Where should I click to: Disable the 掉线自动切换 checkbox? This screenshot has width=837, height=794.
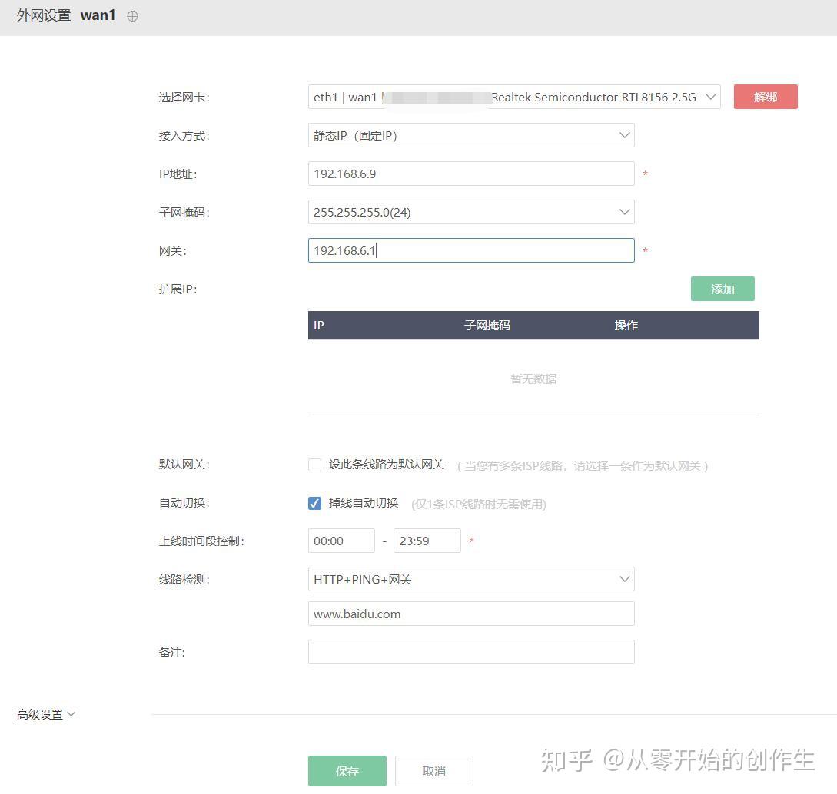[314, 503]
